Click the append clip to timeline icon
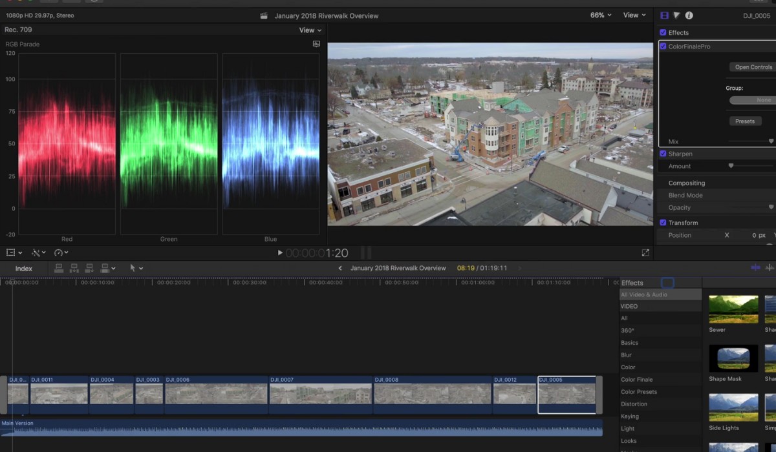776x452 pixels. (89, 268)
